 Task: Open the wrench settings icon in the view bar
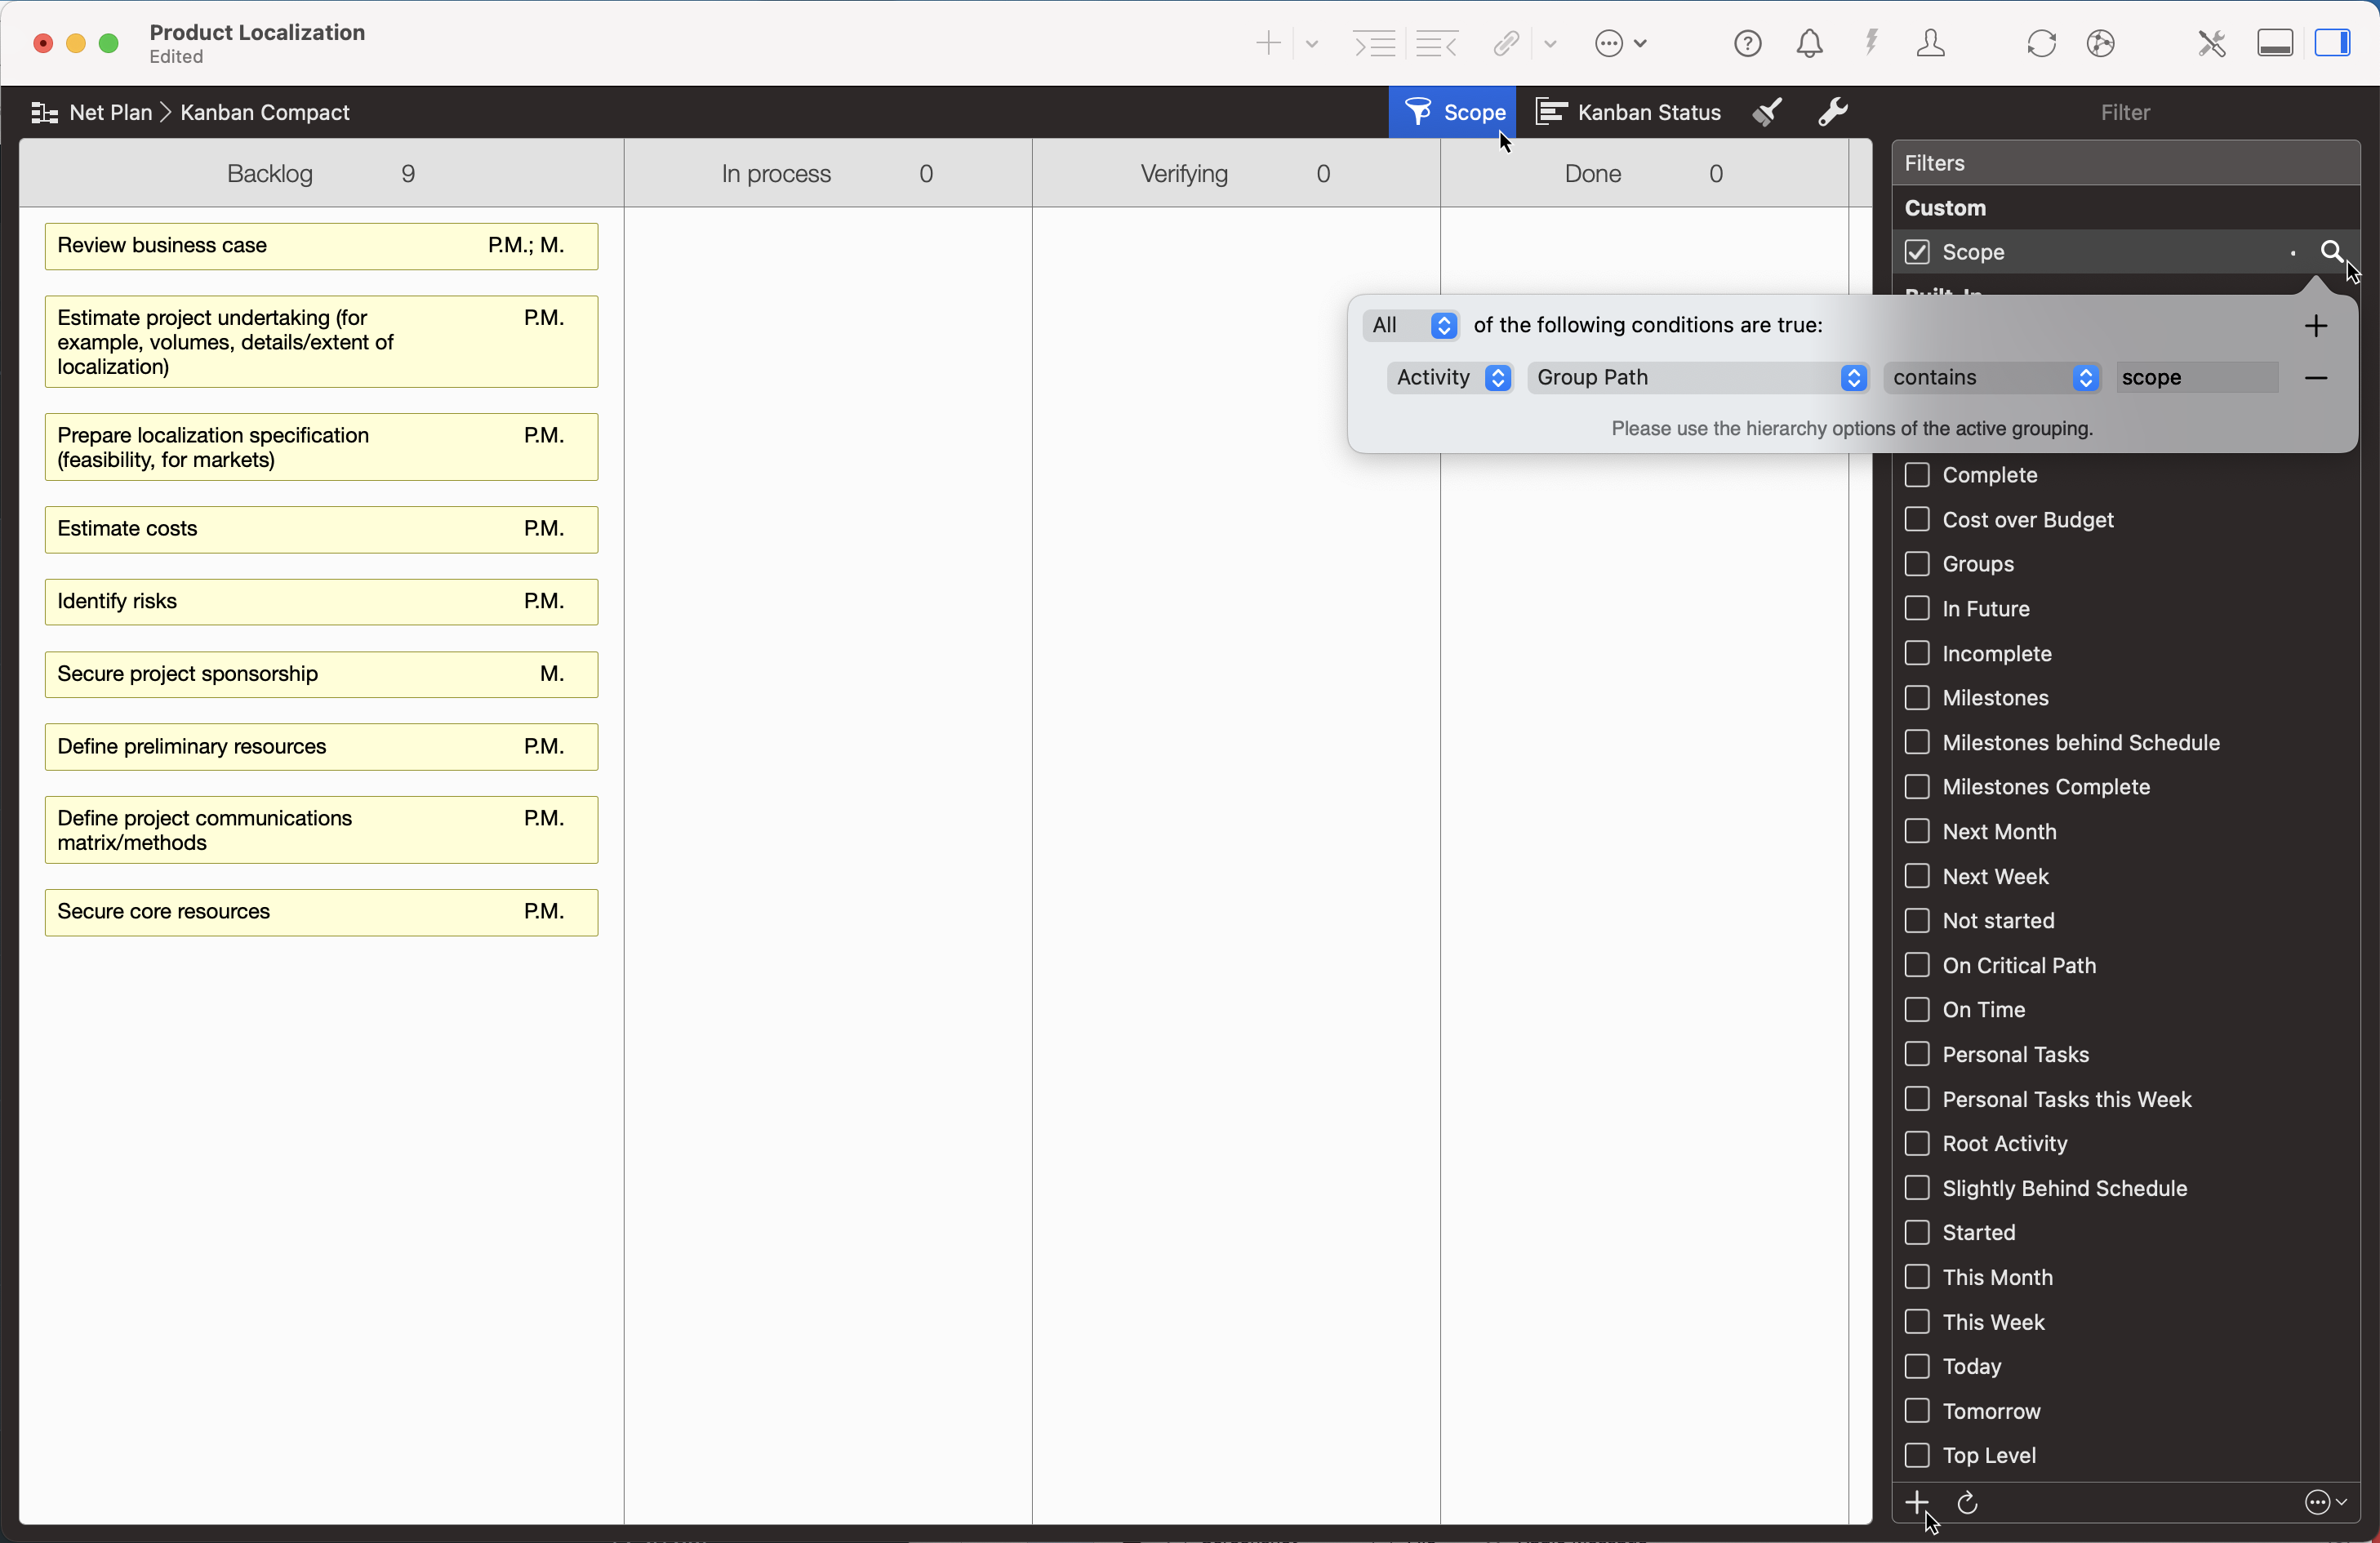1833,112
